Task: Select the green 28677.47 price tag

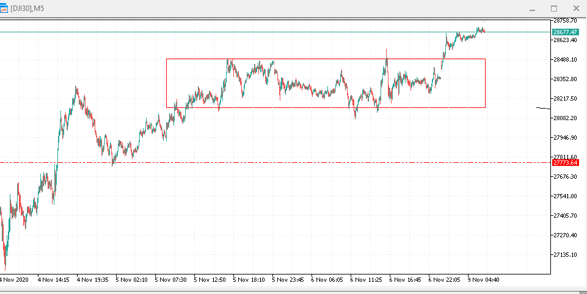Action: click(565, 32)
